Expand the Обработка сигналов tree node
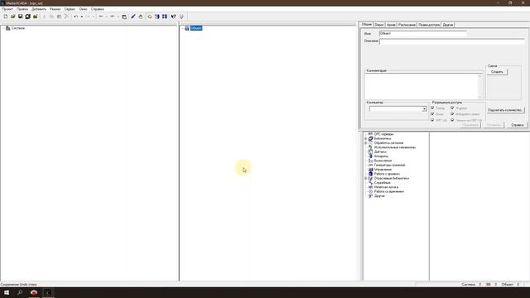 tap(366, 143)
